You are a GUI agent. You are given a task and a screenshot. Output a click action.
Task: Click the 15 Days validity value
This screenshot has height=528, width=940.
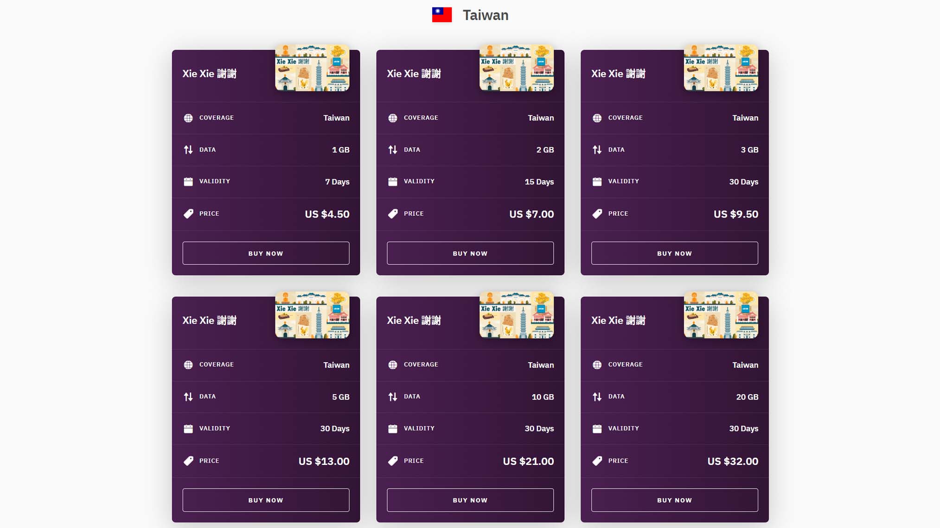click(539, 182)
